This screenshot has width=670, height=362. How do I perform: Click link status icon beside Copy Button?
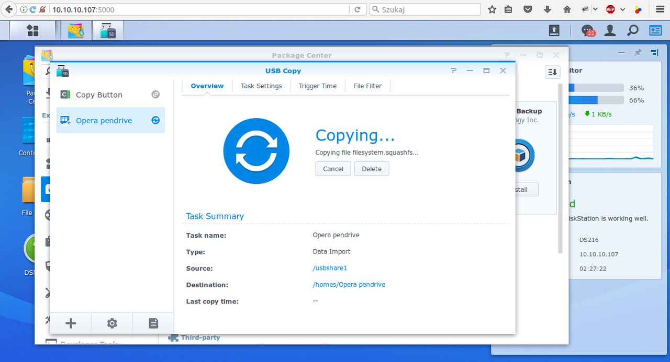coord(155,95)
